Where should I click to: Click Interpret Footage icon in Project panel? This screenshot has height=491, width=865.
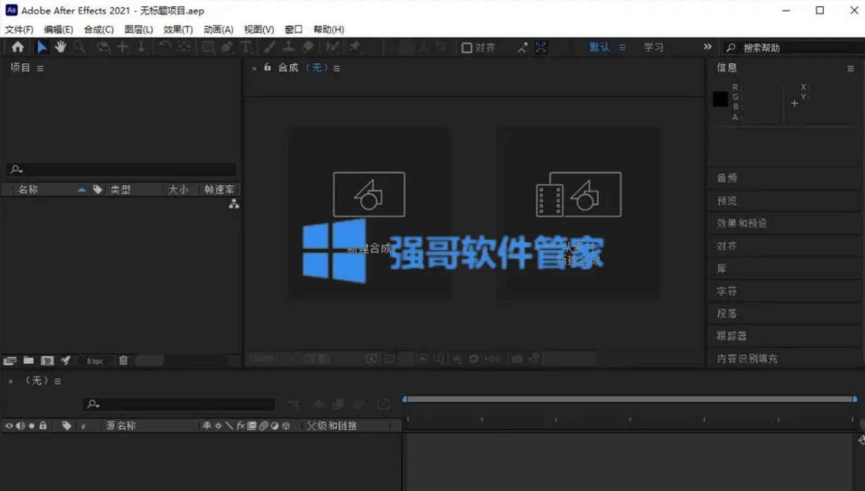coord(10,360)
